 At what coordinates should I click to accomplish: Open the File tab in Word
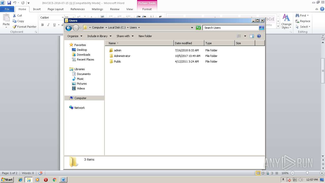point(7,9)
